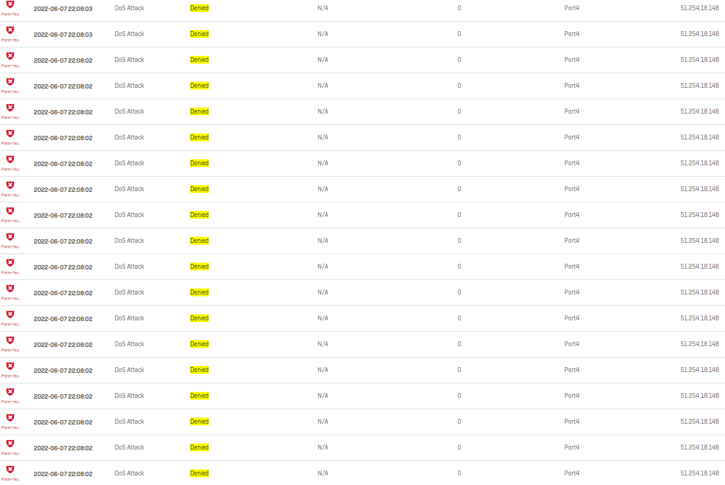Click DoS Attack text in the topmost row

click(129, 8)
